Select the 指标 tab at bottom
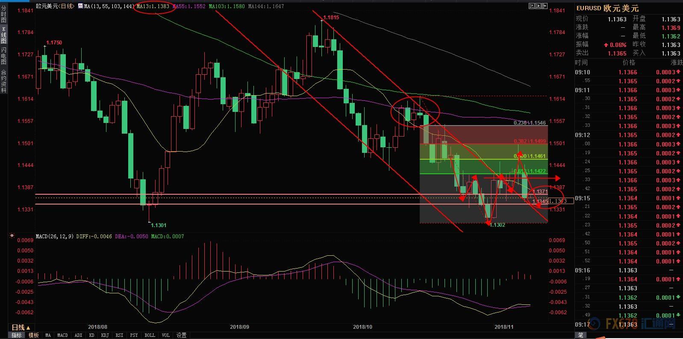 (x=16, y=335)
